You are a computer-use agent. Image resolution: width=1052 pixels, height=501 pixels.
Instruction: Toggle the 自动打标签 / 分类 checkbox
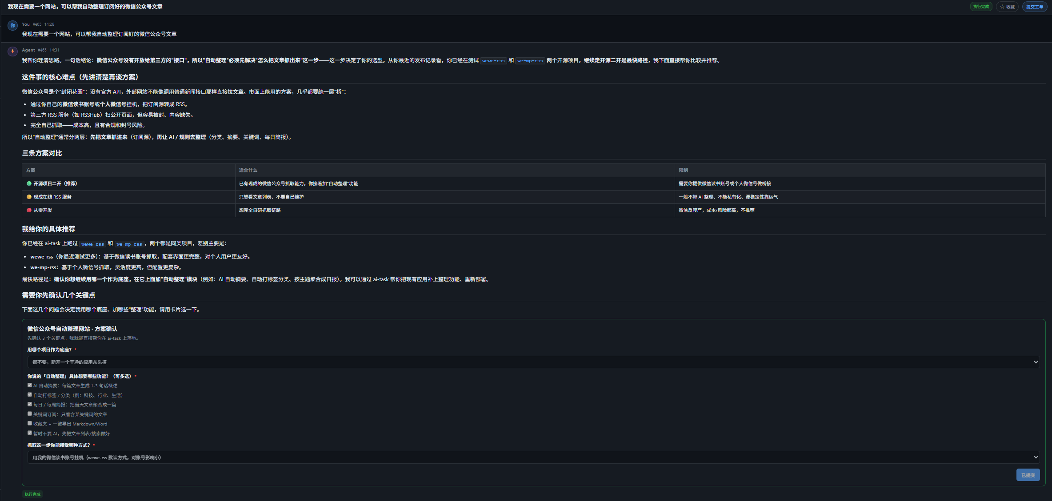(x=30, y=394)
